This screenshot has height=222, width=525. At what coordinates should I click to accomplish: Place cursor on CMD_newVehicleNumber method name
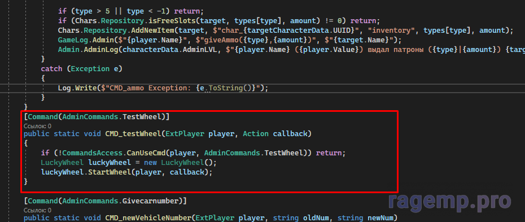(148, 218)
